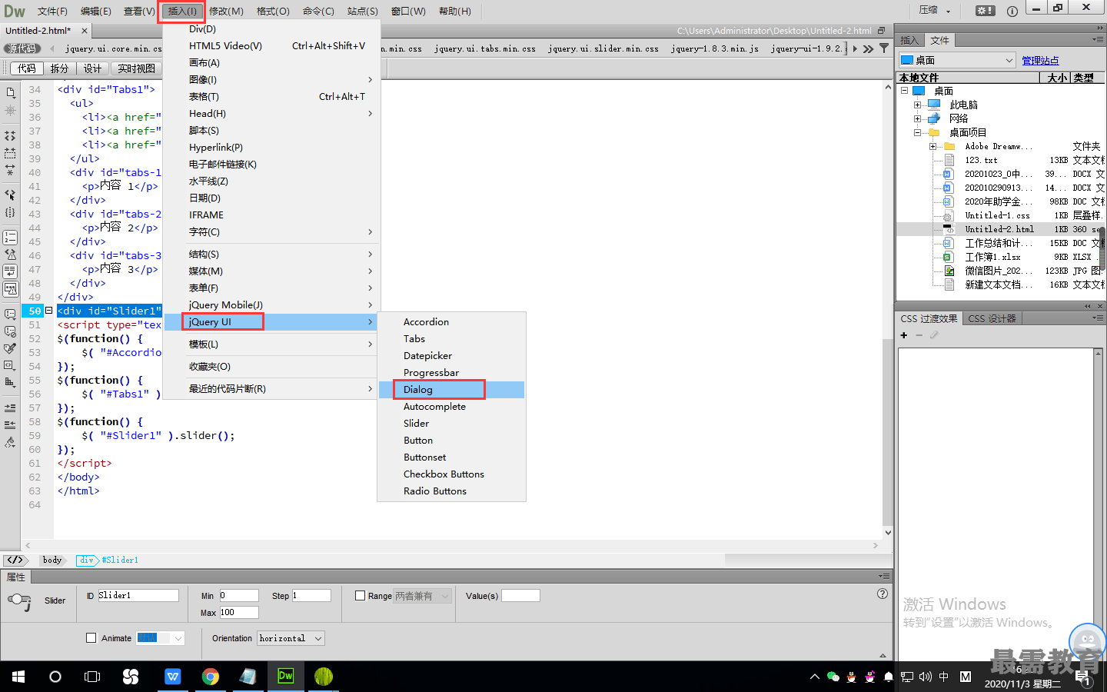Click the 源代码 related file button
Image resolution: width=1107 pixels, height=692 pixels.
(x=22, y=48)
